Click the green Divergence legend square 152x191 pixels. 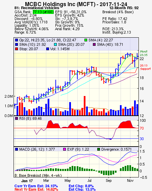99,149
